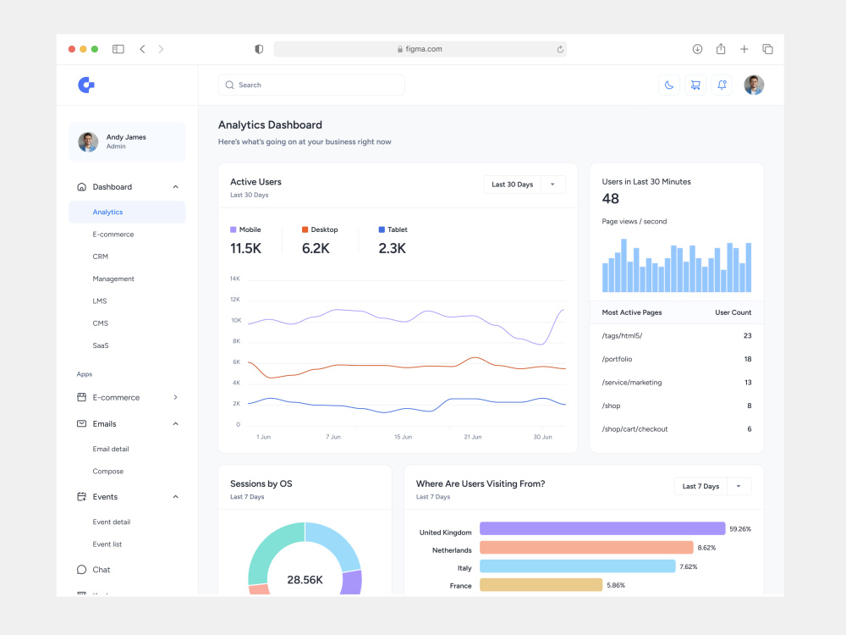Toggle the Mobile series legend

[x=245, y=229]
